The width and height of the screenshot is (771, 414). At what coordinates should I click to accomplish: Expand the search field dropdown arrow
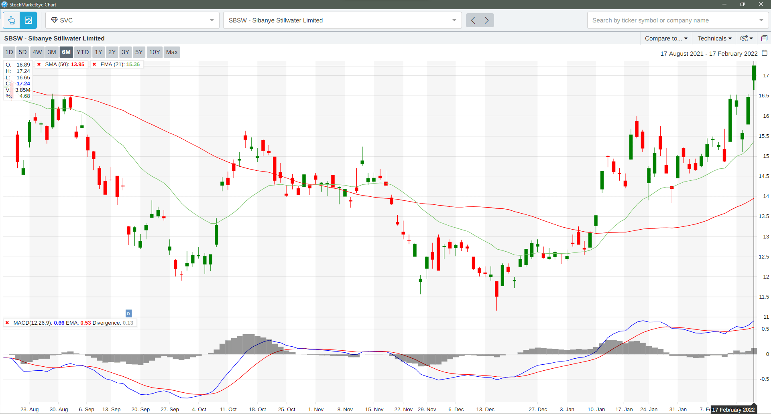pos(761,20)
